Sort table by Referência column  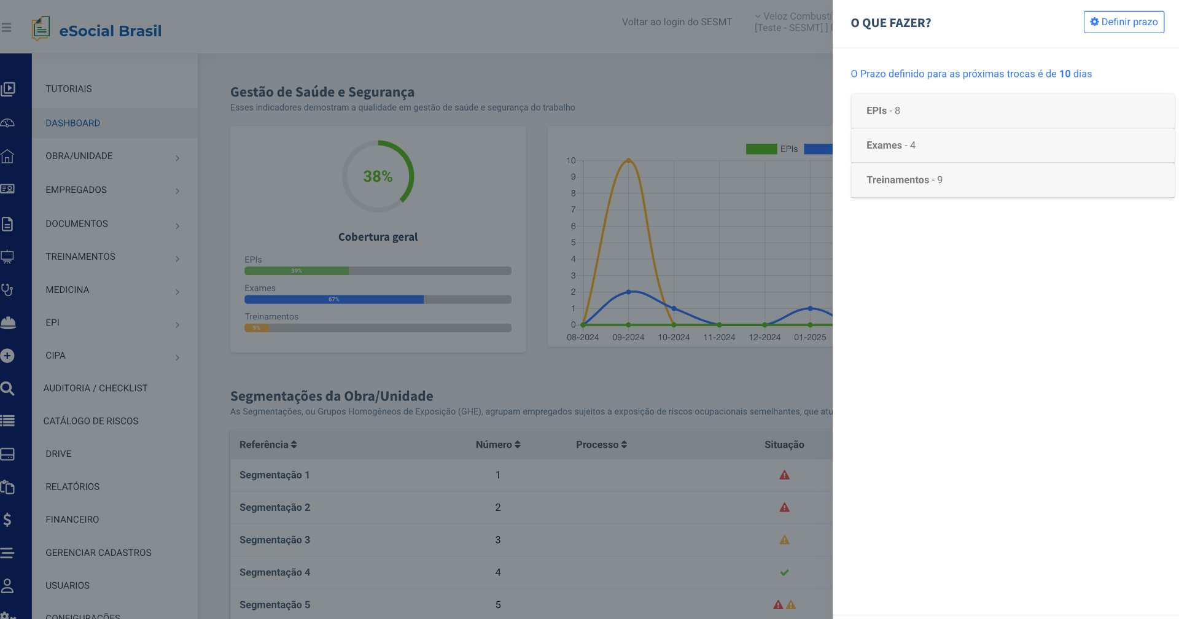(268, 445)
